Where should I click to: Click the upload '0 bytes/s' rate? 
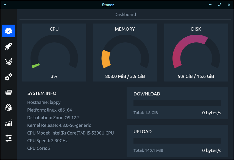(211, 150)
